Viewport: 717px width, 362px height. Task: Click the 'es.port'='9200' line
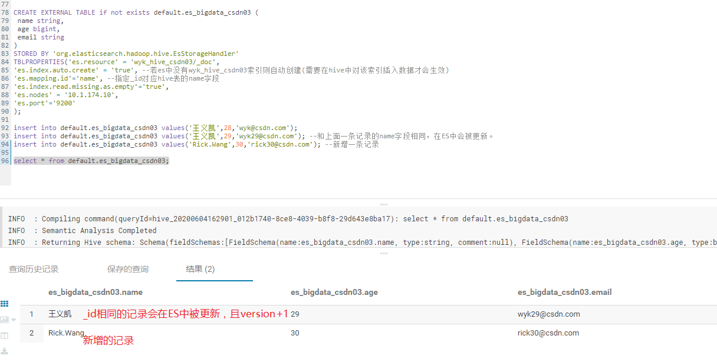[x=45, y=103]
